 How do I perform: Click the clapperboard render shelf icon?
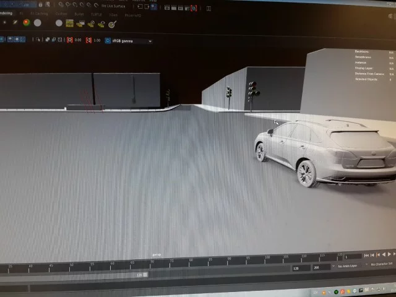coord(80,24)
